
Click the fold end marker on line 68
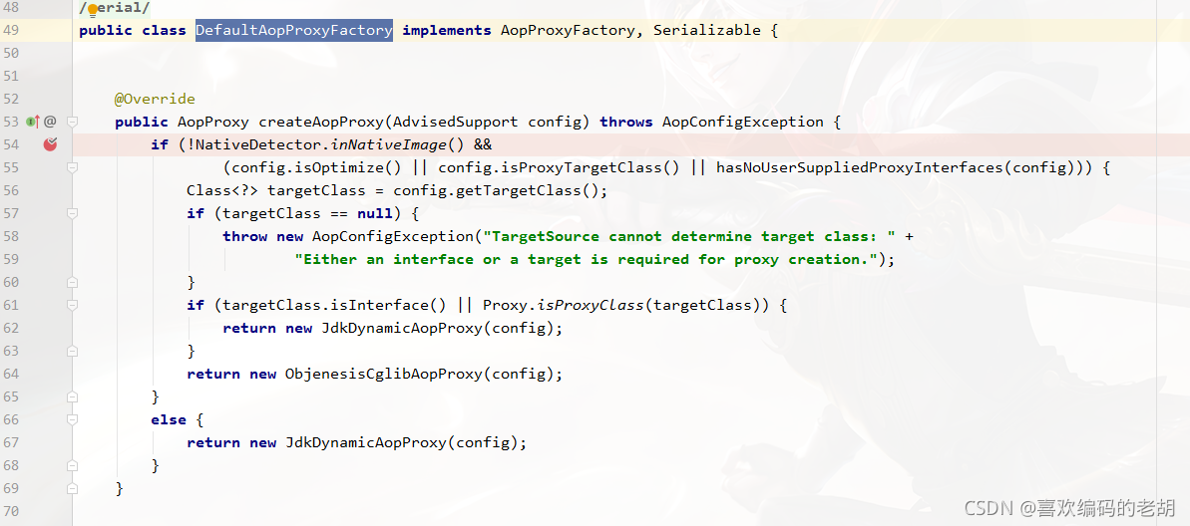[x=72, y=465]
